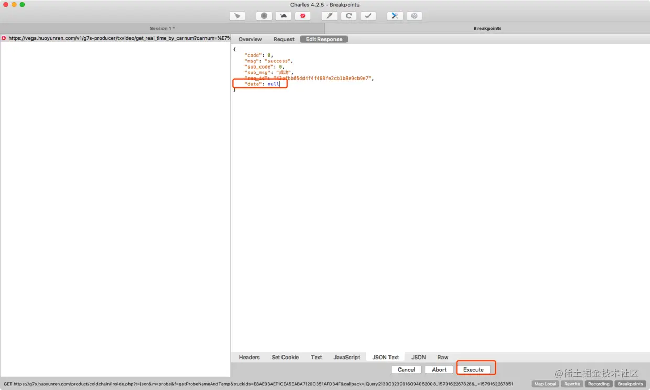
Task: Toggle the Start/Stop Recording toolbar icon
Action: (264, 16)
